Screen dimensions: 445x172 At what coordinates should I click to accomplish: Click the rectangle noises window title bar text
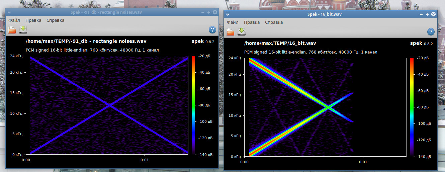pos(106,12)
